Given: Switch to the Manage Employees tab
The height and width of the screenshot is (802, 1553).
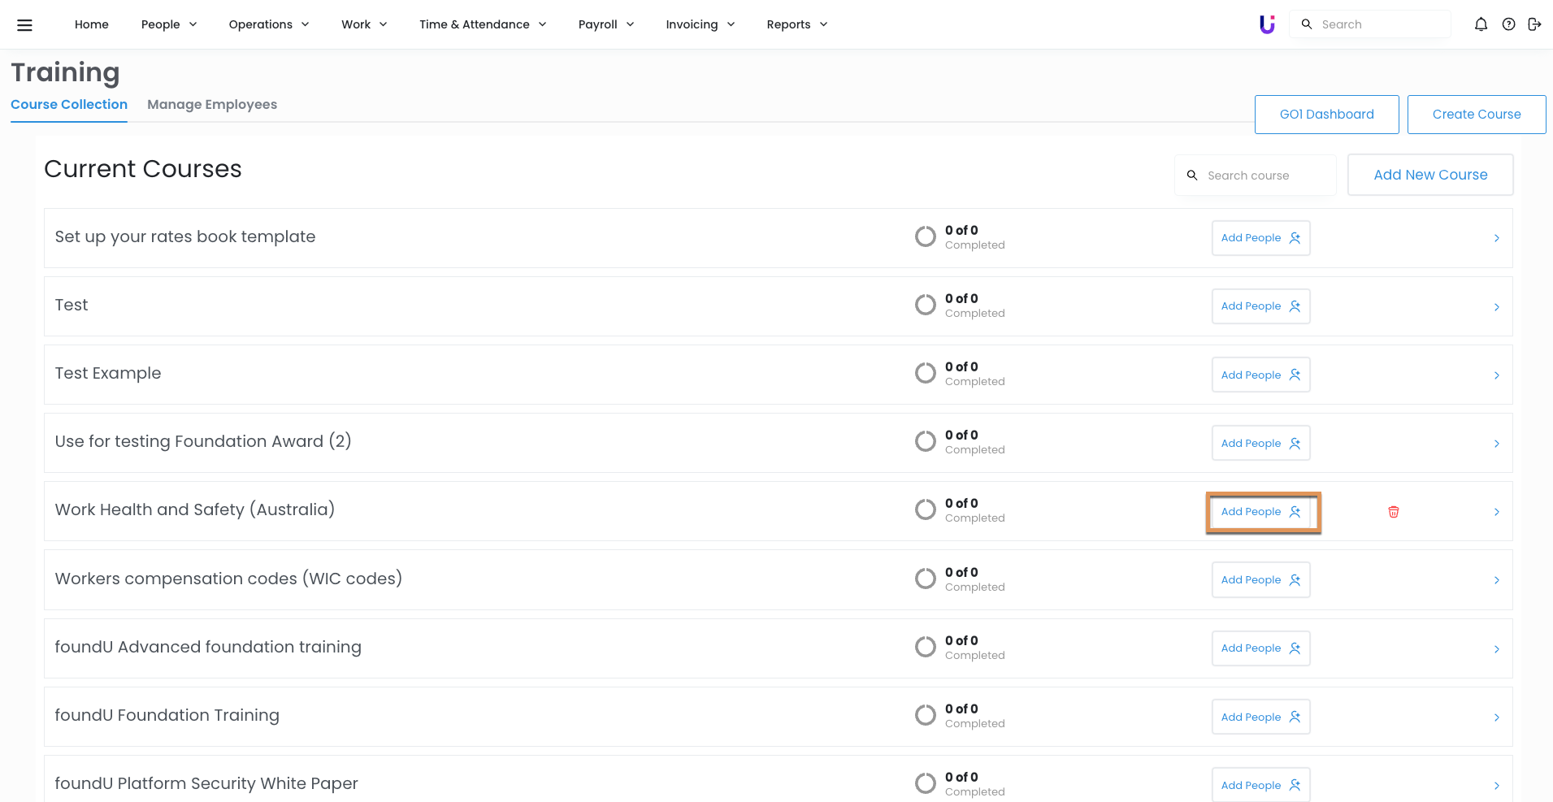Looking at the screenshot, I should tap(212, 105).
